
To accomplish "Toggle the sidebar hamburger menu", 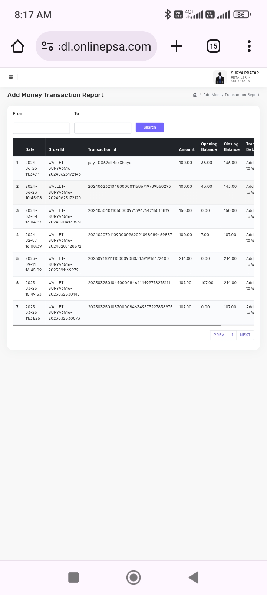I will click(11, 77).
